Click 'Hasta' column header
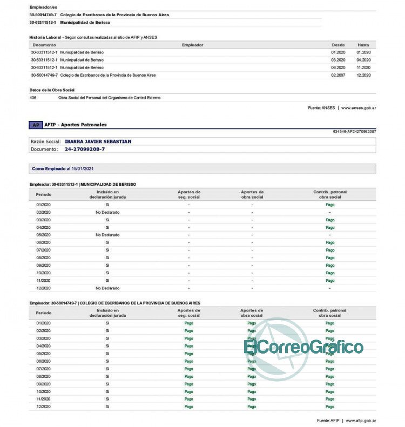 [363, 45]
